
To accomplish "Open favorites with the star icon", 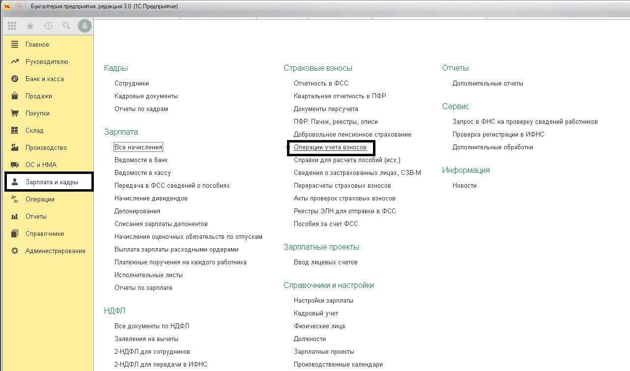I will point(30,26).
